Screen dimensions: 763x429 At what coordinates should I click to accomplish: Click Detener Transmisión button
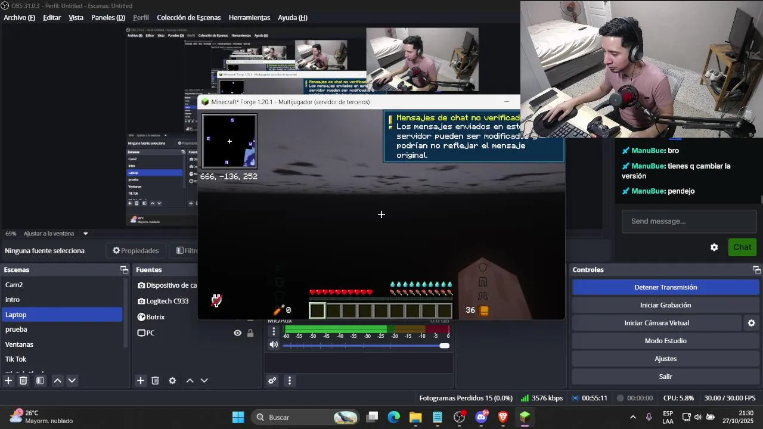pos(665,287)
